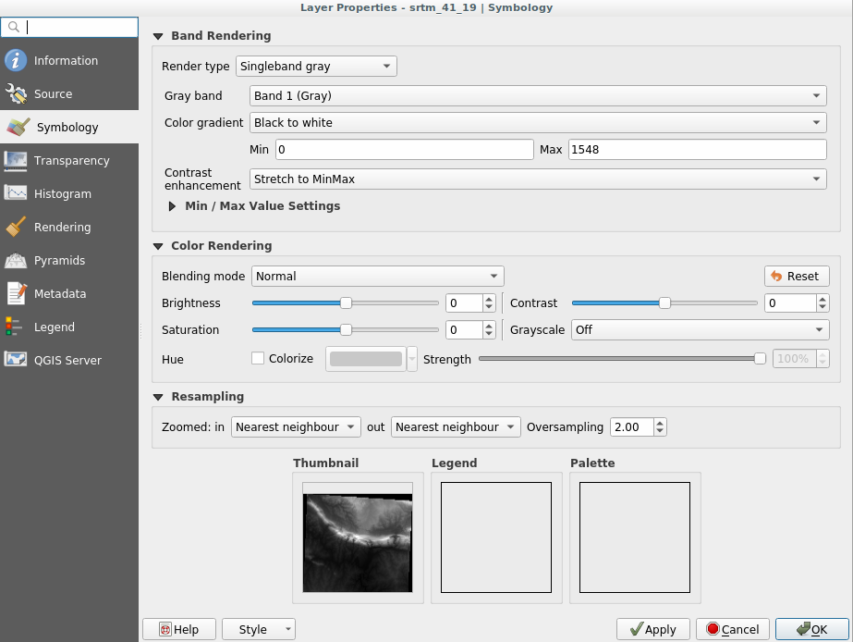Click the Brightness slider handle
This screenshot has width=853, height=642.
click(x=346, y=303)
